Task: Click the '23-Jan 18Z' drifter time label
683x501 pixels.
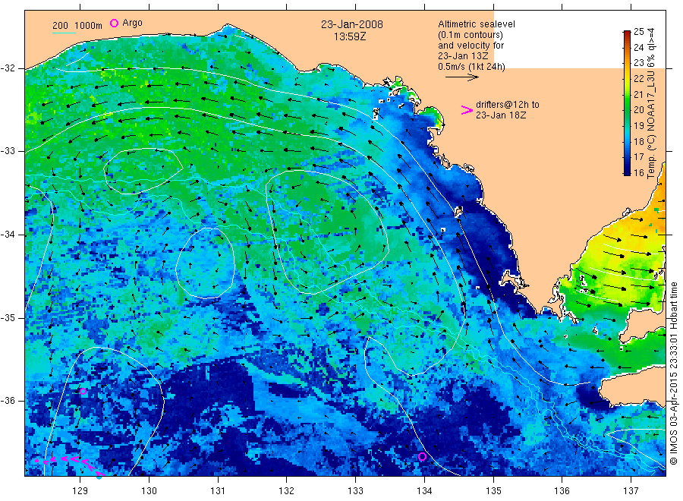Action: [x=501, y=115]
